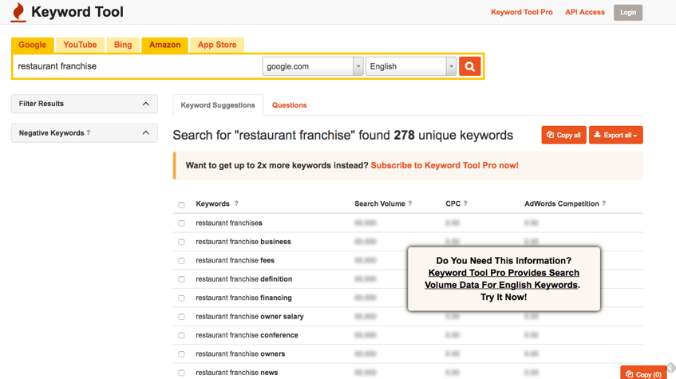676x379 pixels.
Task: Click help icon beside AdWords Competition
Action: pyautogui.click(x=603, y=204)
